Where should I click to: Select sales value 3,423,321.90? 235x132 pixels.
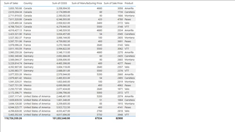15,34
